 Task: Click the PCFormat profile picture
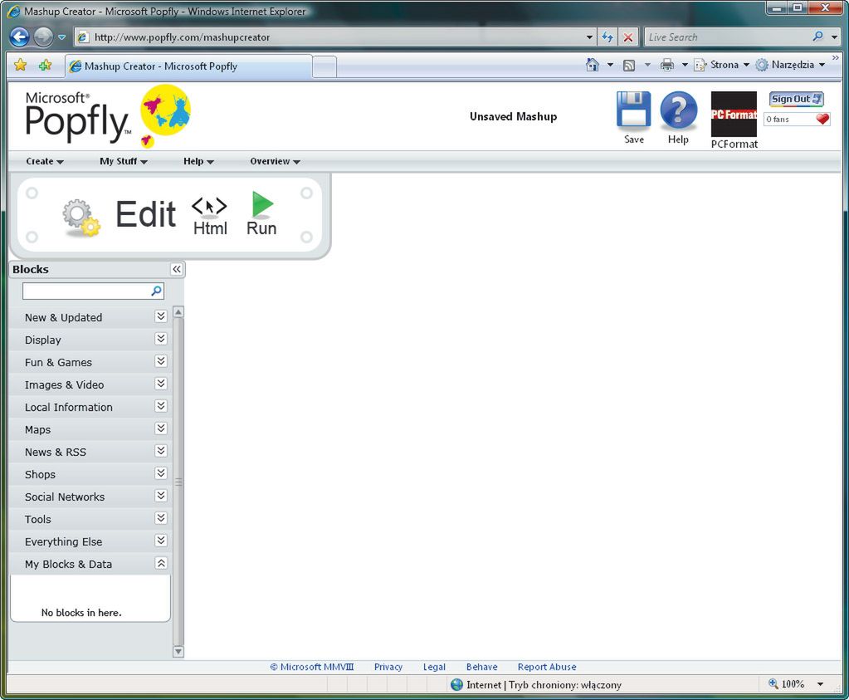734,114
